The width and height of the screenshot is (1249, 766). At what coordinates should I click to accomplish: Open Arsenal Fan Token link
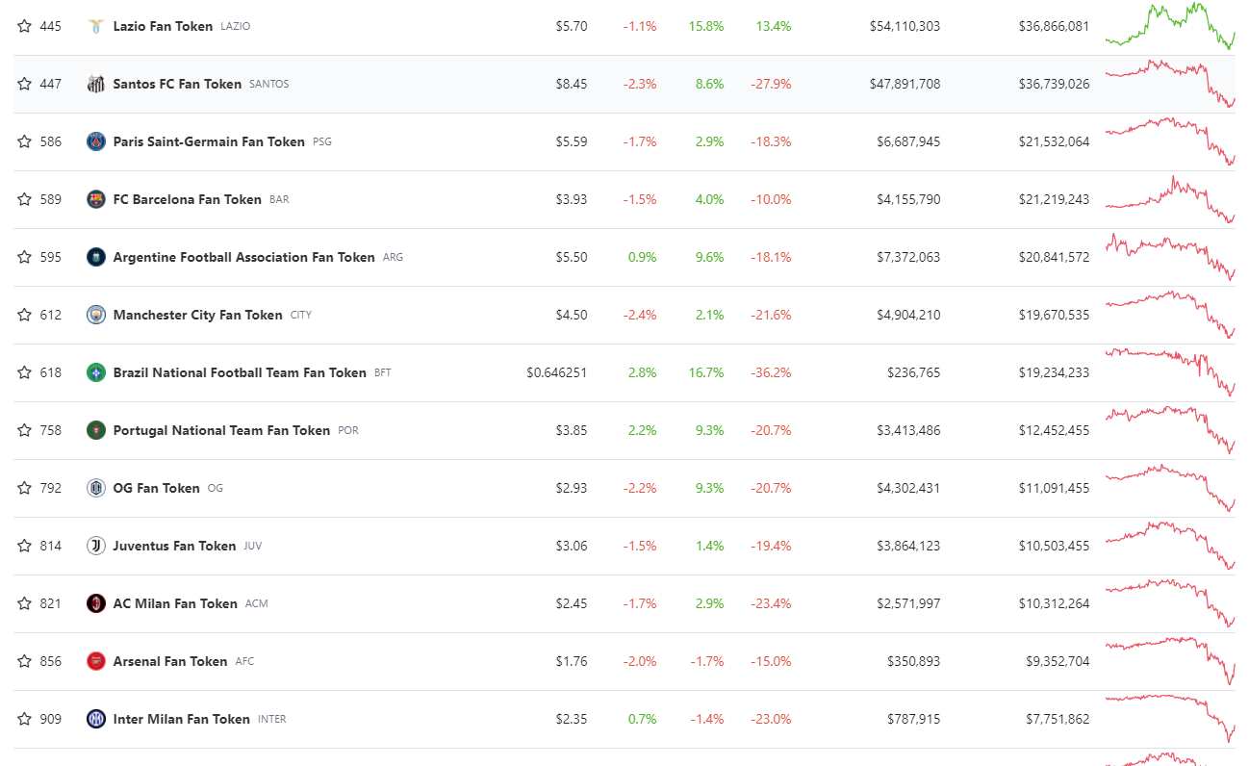coord(170,661)
